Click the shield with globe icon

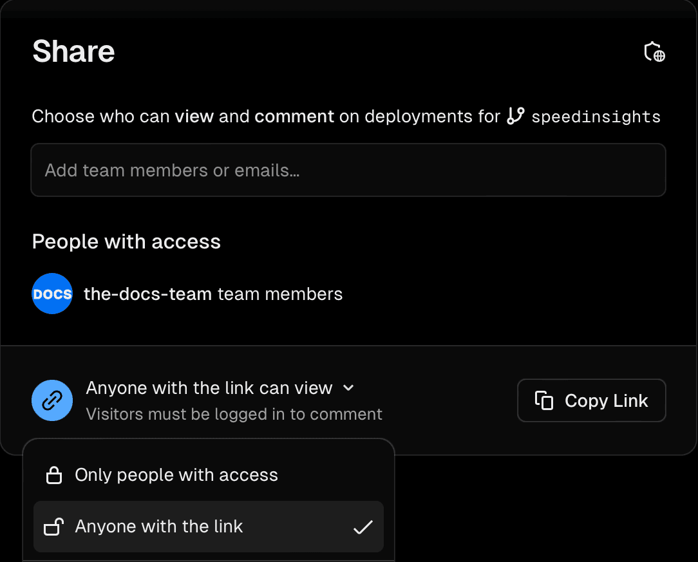tap(654, 52)
